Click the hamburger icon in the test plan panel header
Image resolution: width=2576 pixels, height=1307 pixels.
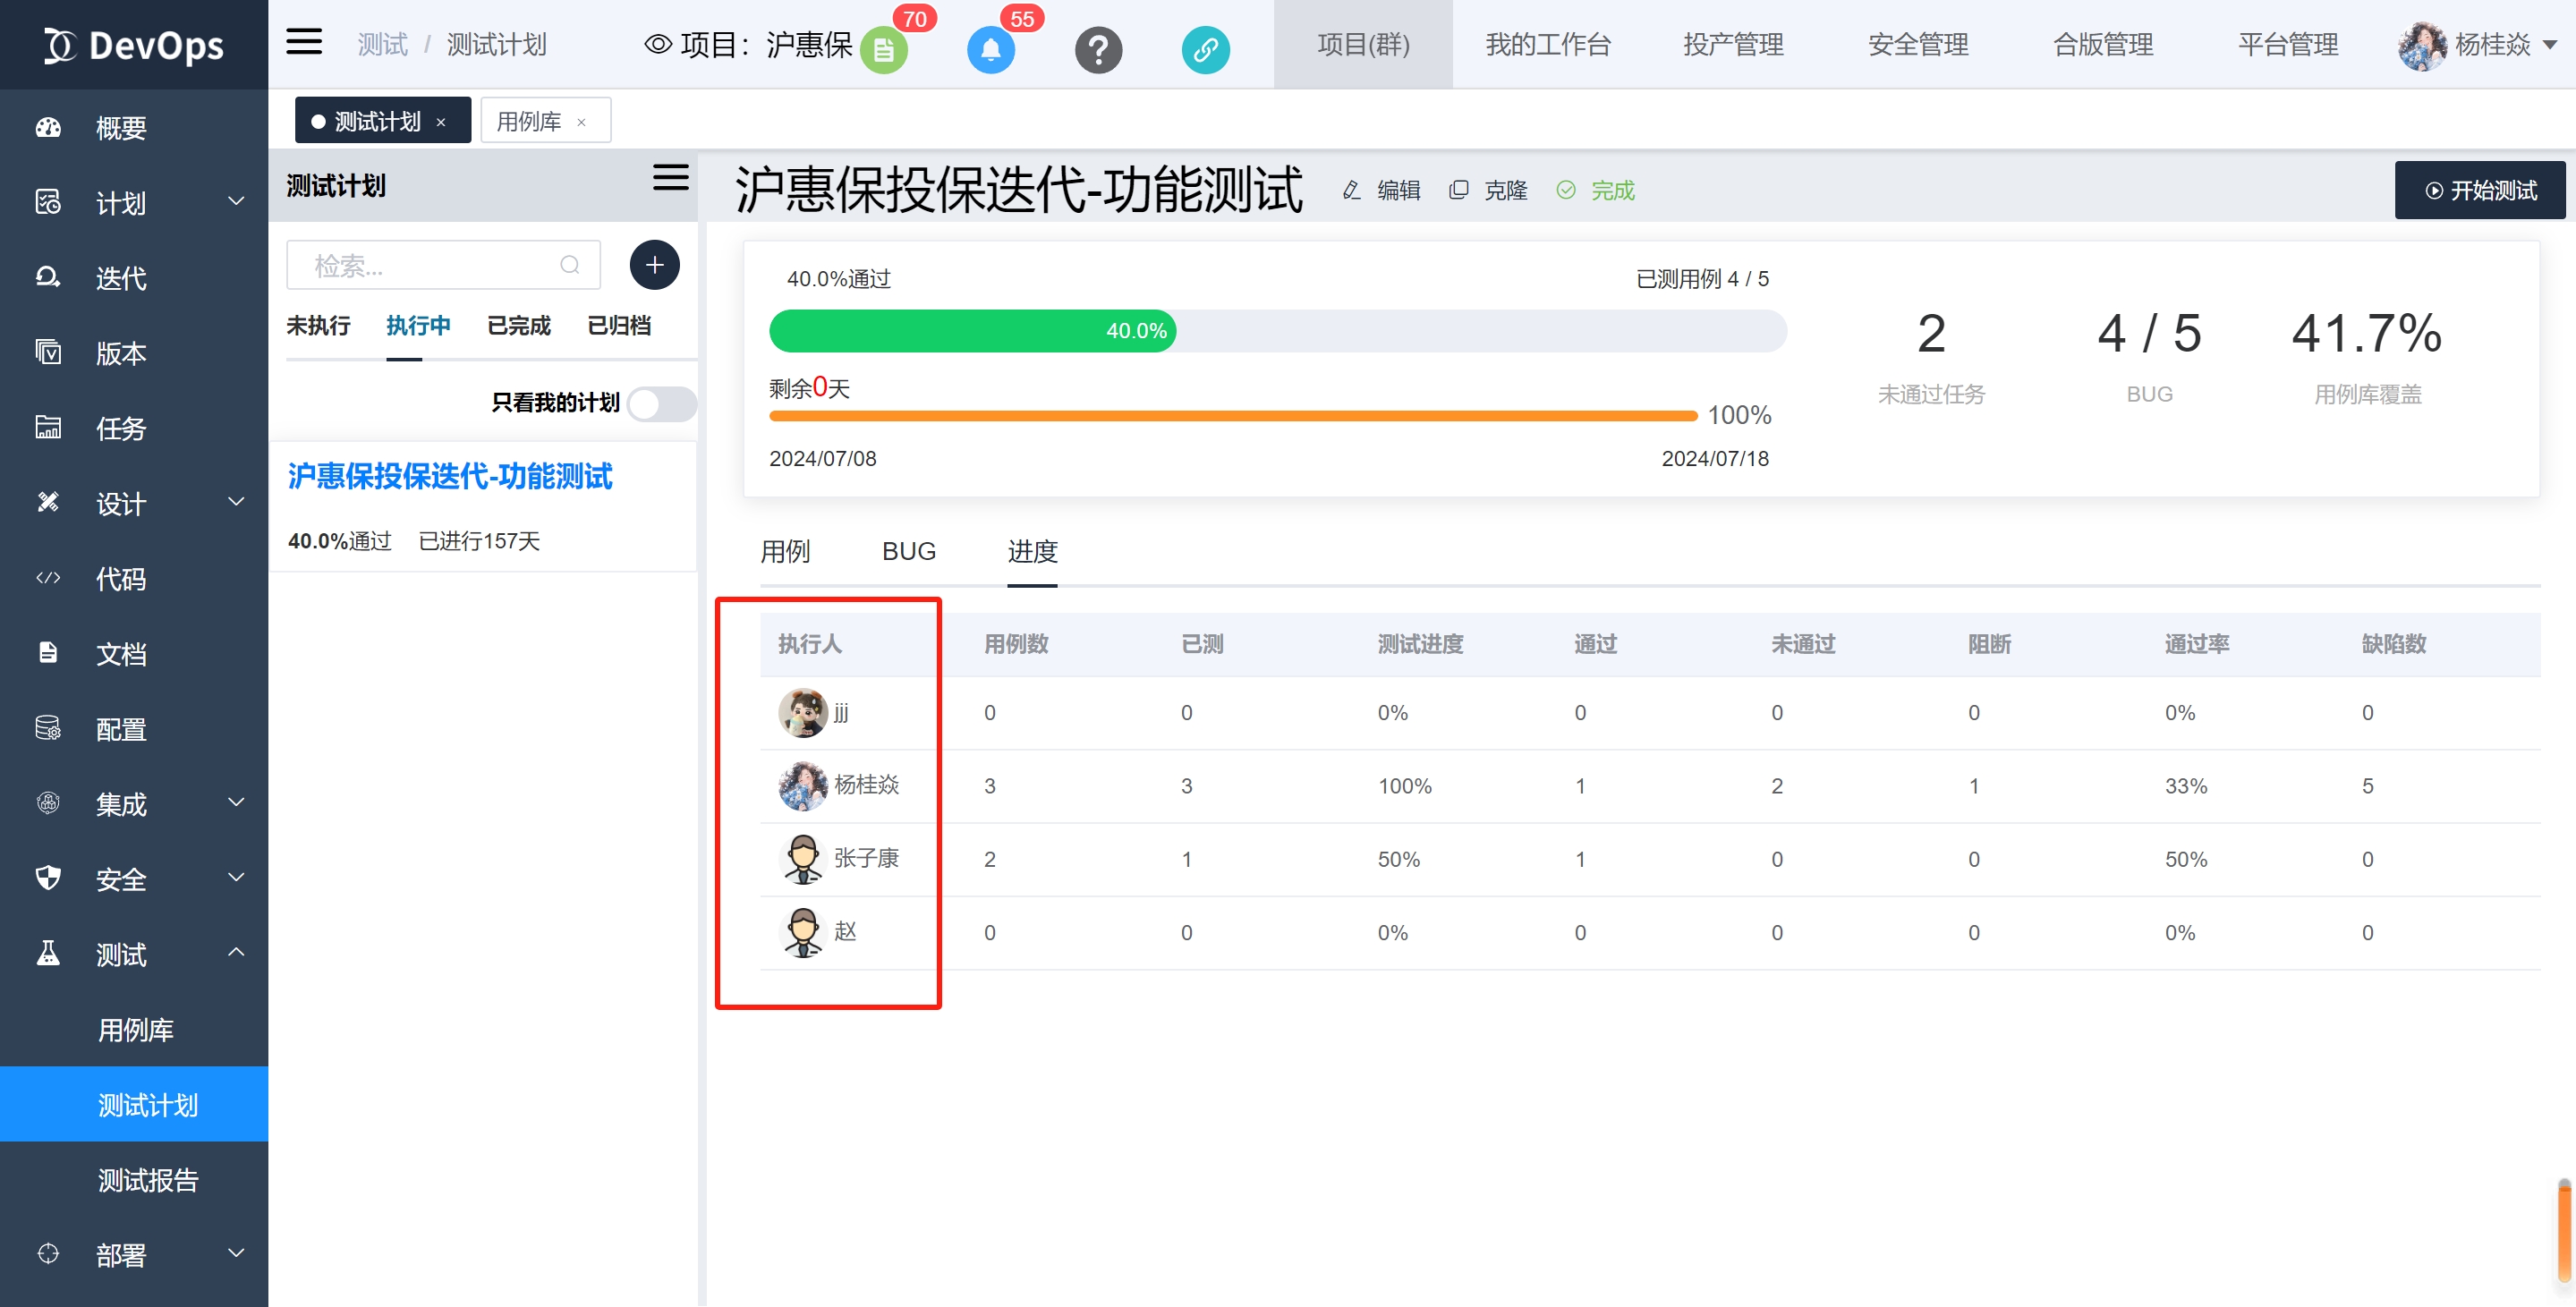pos(670,179)
